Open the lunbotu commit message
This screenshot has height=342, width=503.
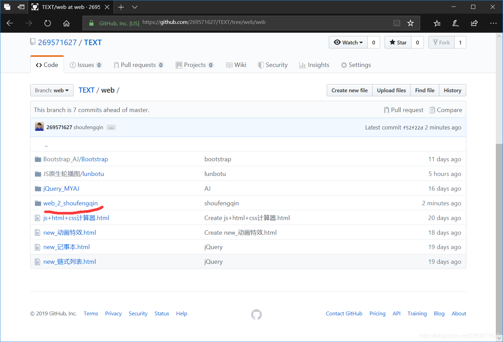coord(215,174)
